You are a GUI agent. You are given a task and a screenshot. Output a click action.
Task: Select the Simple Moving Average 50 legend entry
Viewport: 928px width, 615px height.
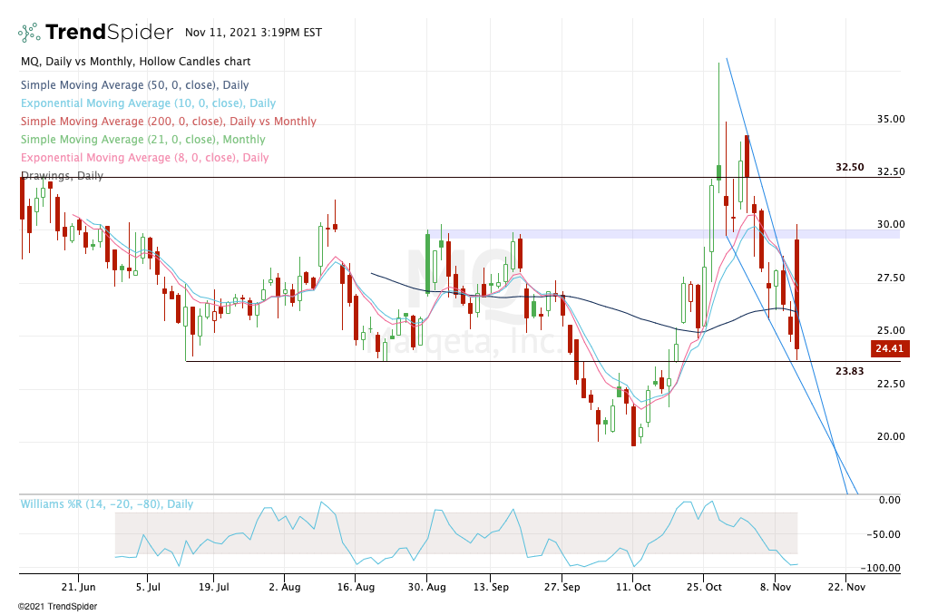(134, 85)
